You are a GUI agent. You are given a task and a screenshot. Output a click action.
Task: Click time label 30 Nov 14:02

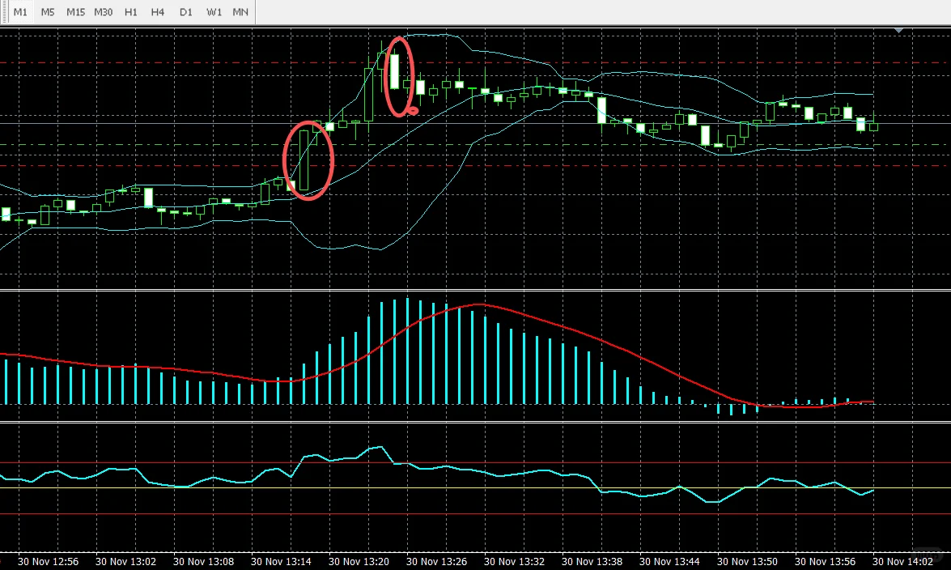coord(902,562)
